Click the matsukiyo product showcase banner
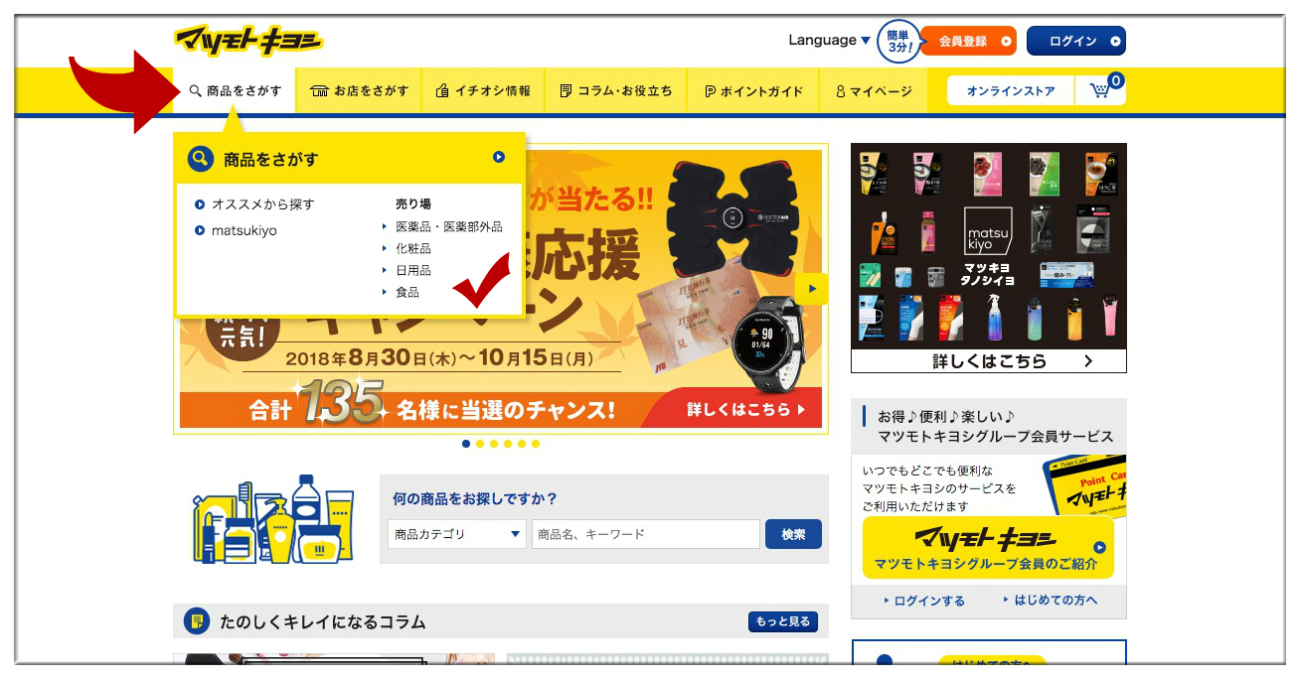 pos(989,258)
